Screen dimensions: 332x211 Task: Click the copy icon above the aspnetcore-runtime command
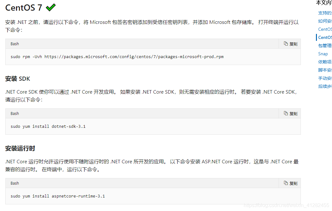coord(286,183)
